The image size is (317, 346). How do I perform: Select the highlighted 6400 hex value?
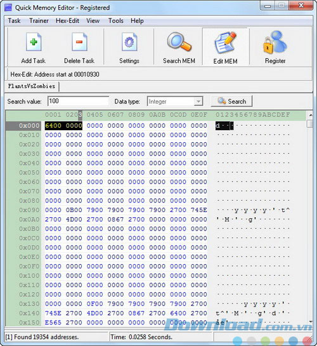pos(53,126)
